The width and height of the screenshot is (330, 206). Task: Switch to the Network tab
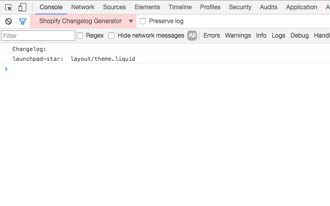pos(82,7)
